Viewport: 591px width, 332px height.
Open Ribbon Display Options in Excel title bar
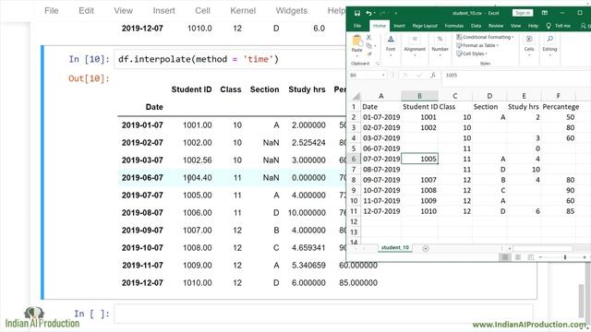[545, 13]
